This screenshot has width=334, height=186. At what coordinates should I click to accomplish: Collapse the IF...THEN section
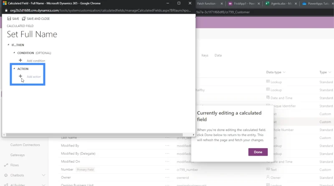pyautogui.click(x=8, y=45)
